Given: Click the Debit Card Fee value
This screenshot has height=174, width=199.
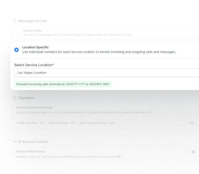Looking at the screenshot, I should [61, 123].
